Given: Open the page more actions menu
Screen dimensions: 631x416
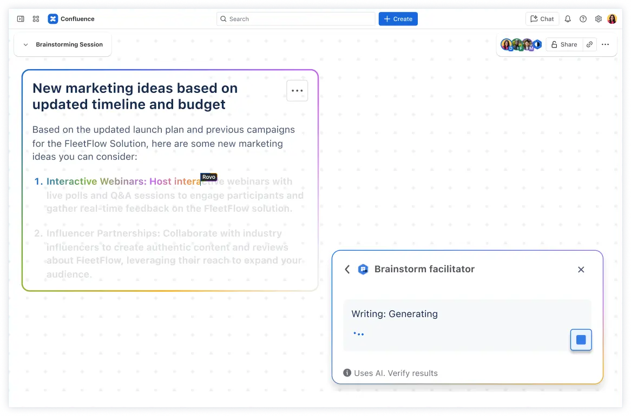Looking at the screenshot, I should (605, 45).
